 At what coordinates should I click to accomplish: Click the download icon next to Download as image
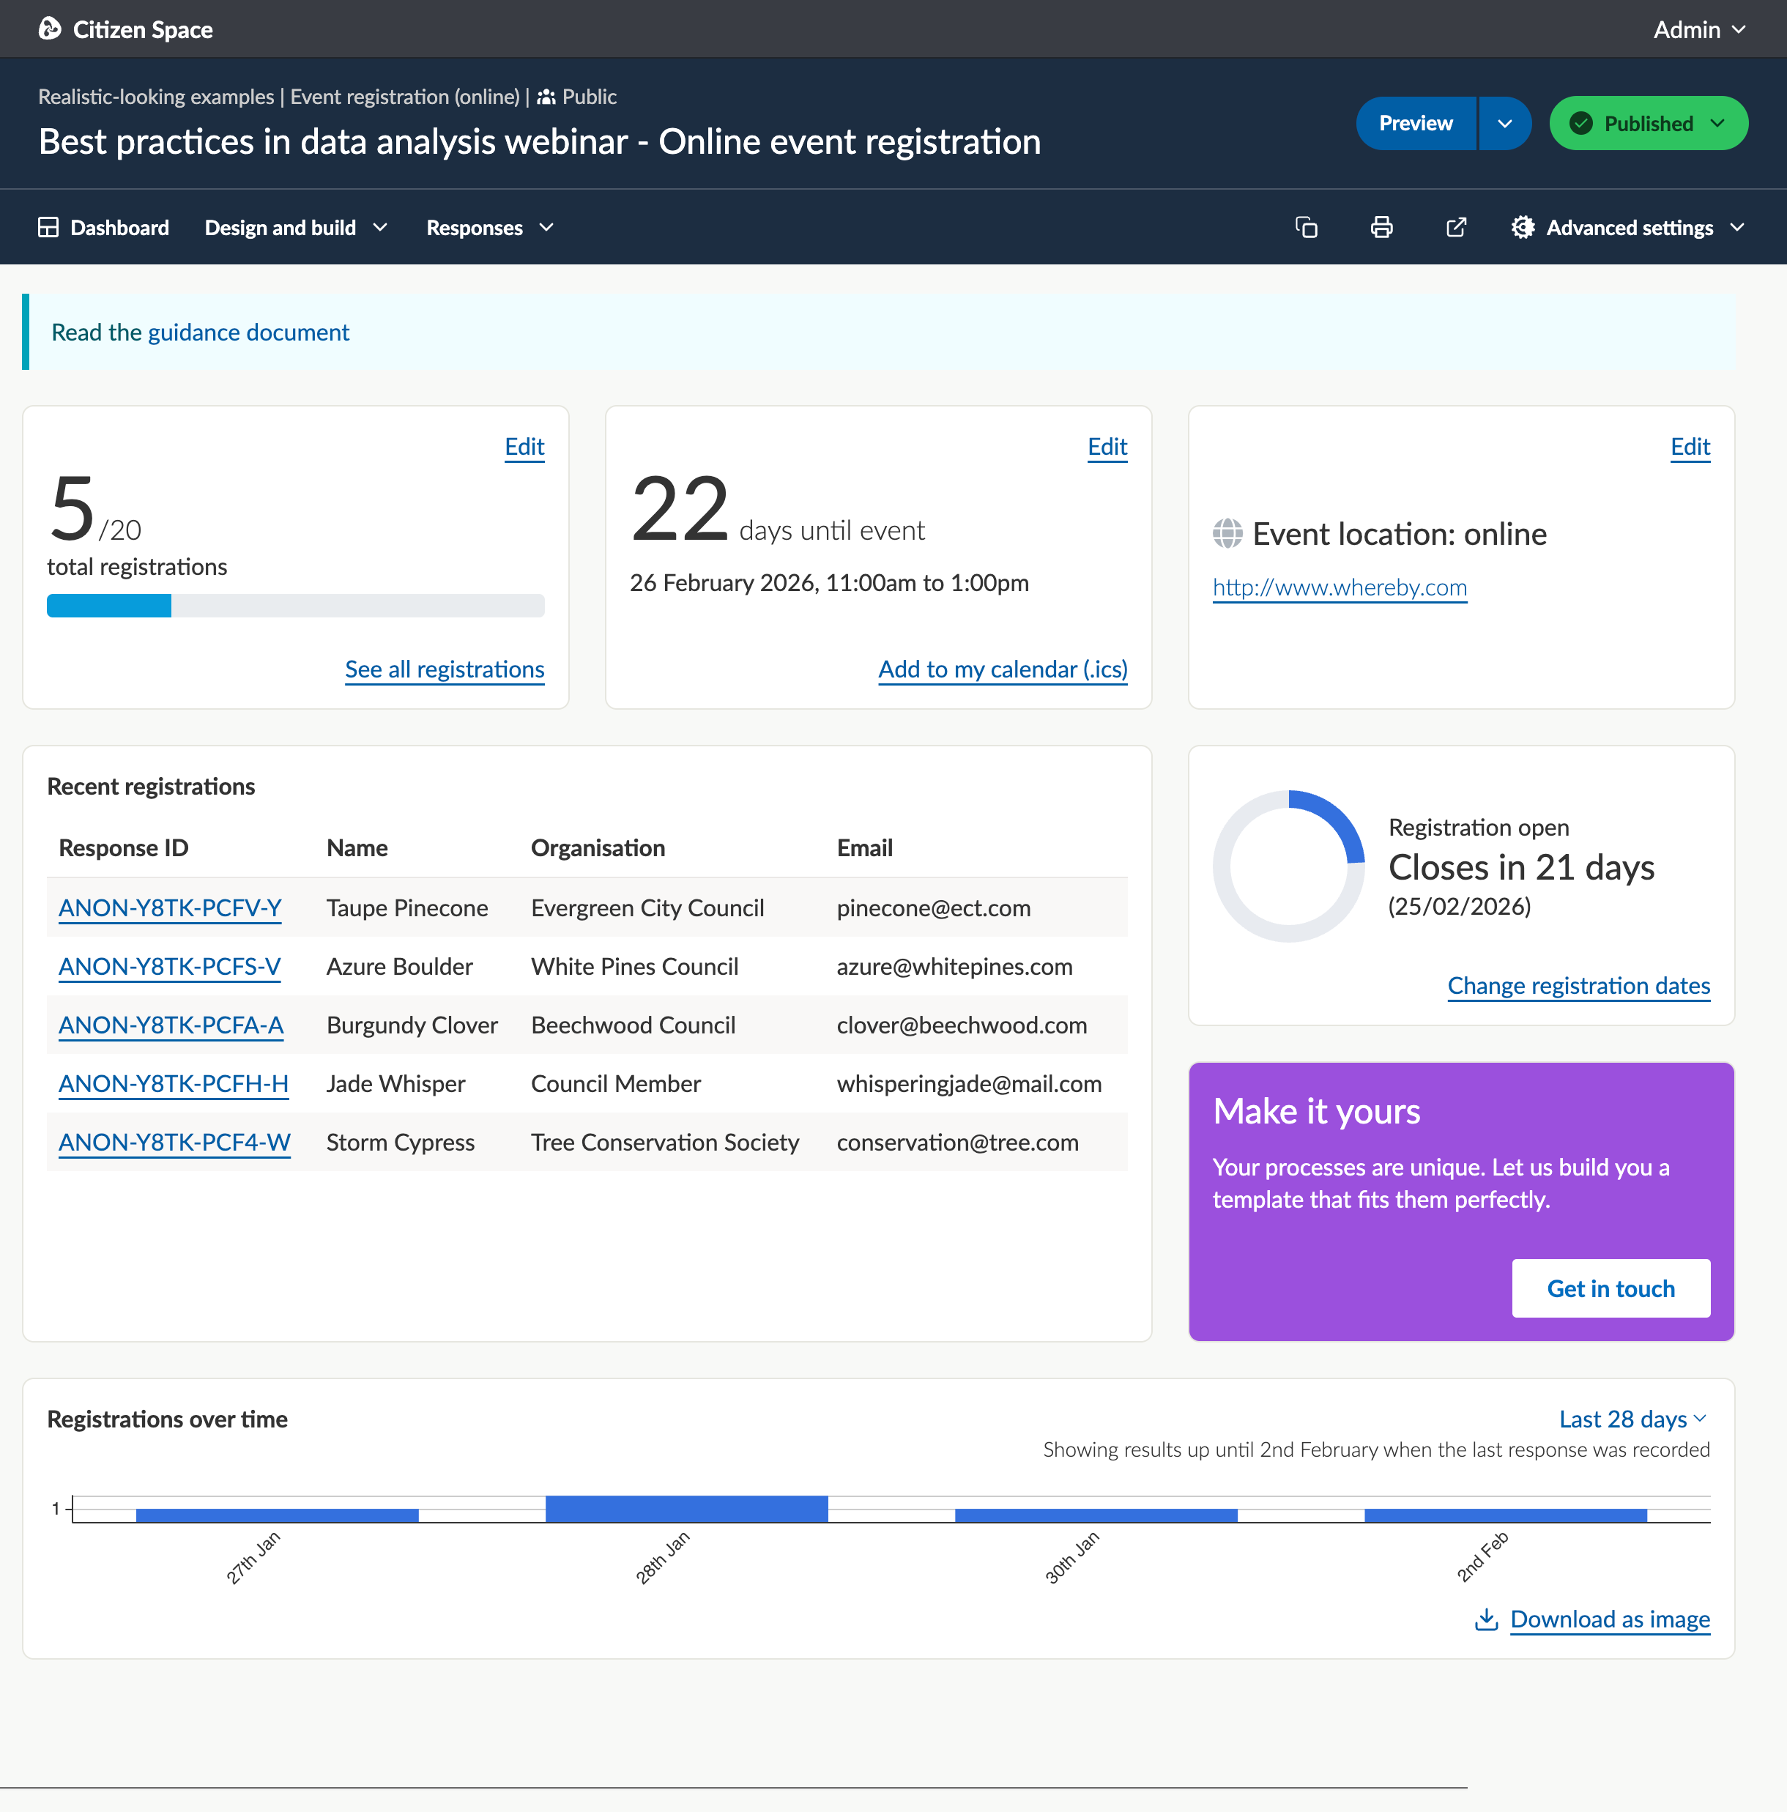(x=1487, y=1619)
